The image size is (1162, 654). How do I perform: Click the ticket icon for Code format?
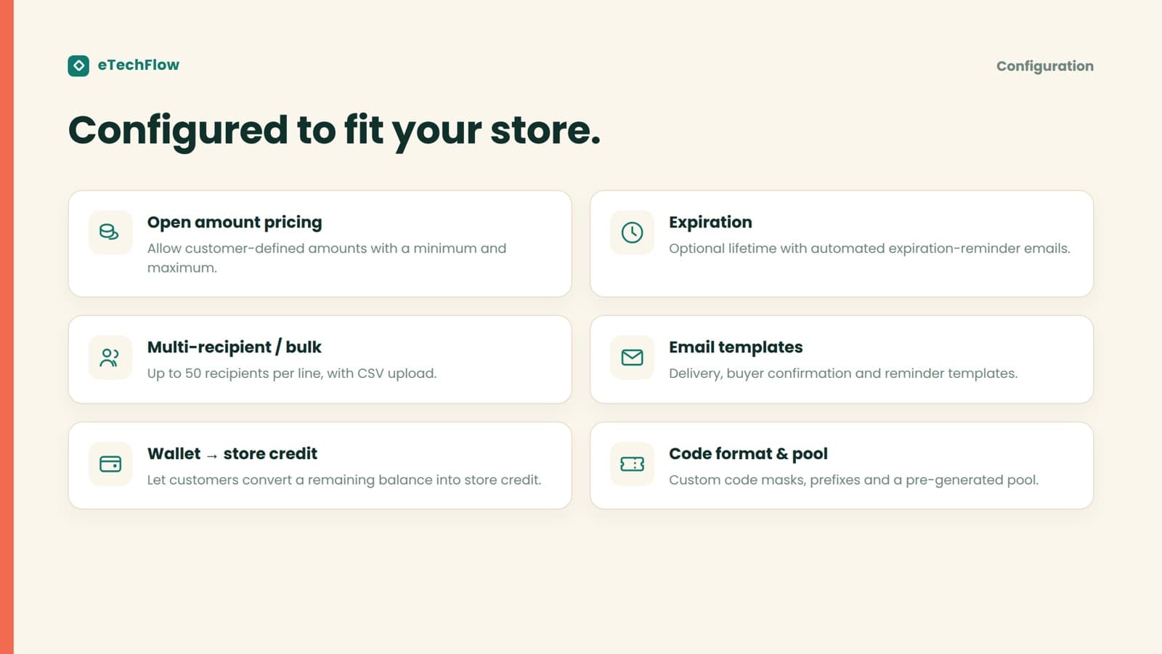(632, 464)
